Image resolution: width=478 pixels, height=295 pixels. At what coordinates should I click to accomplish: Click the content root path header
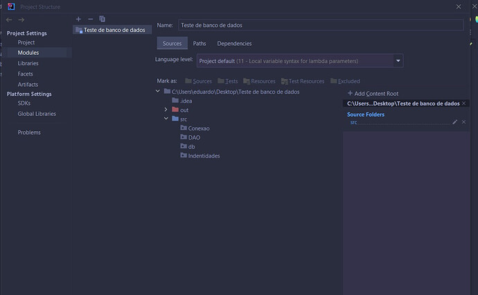(x=403, y=103)
